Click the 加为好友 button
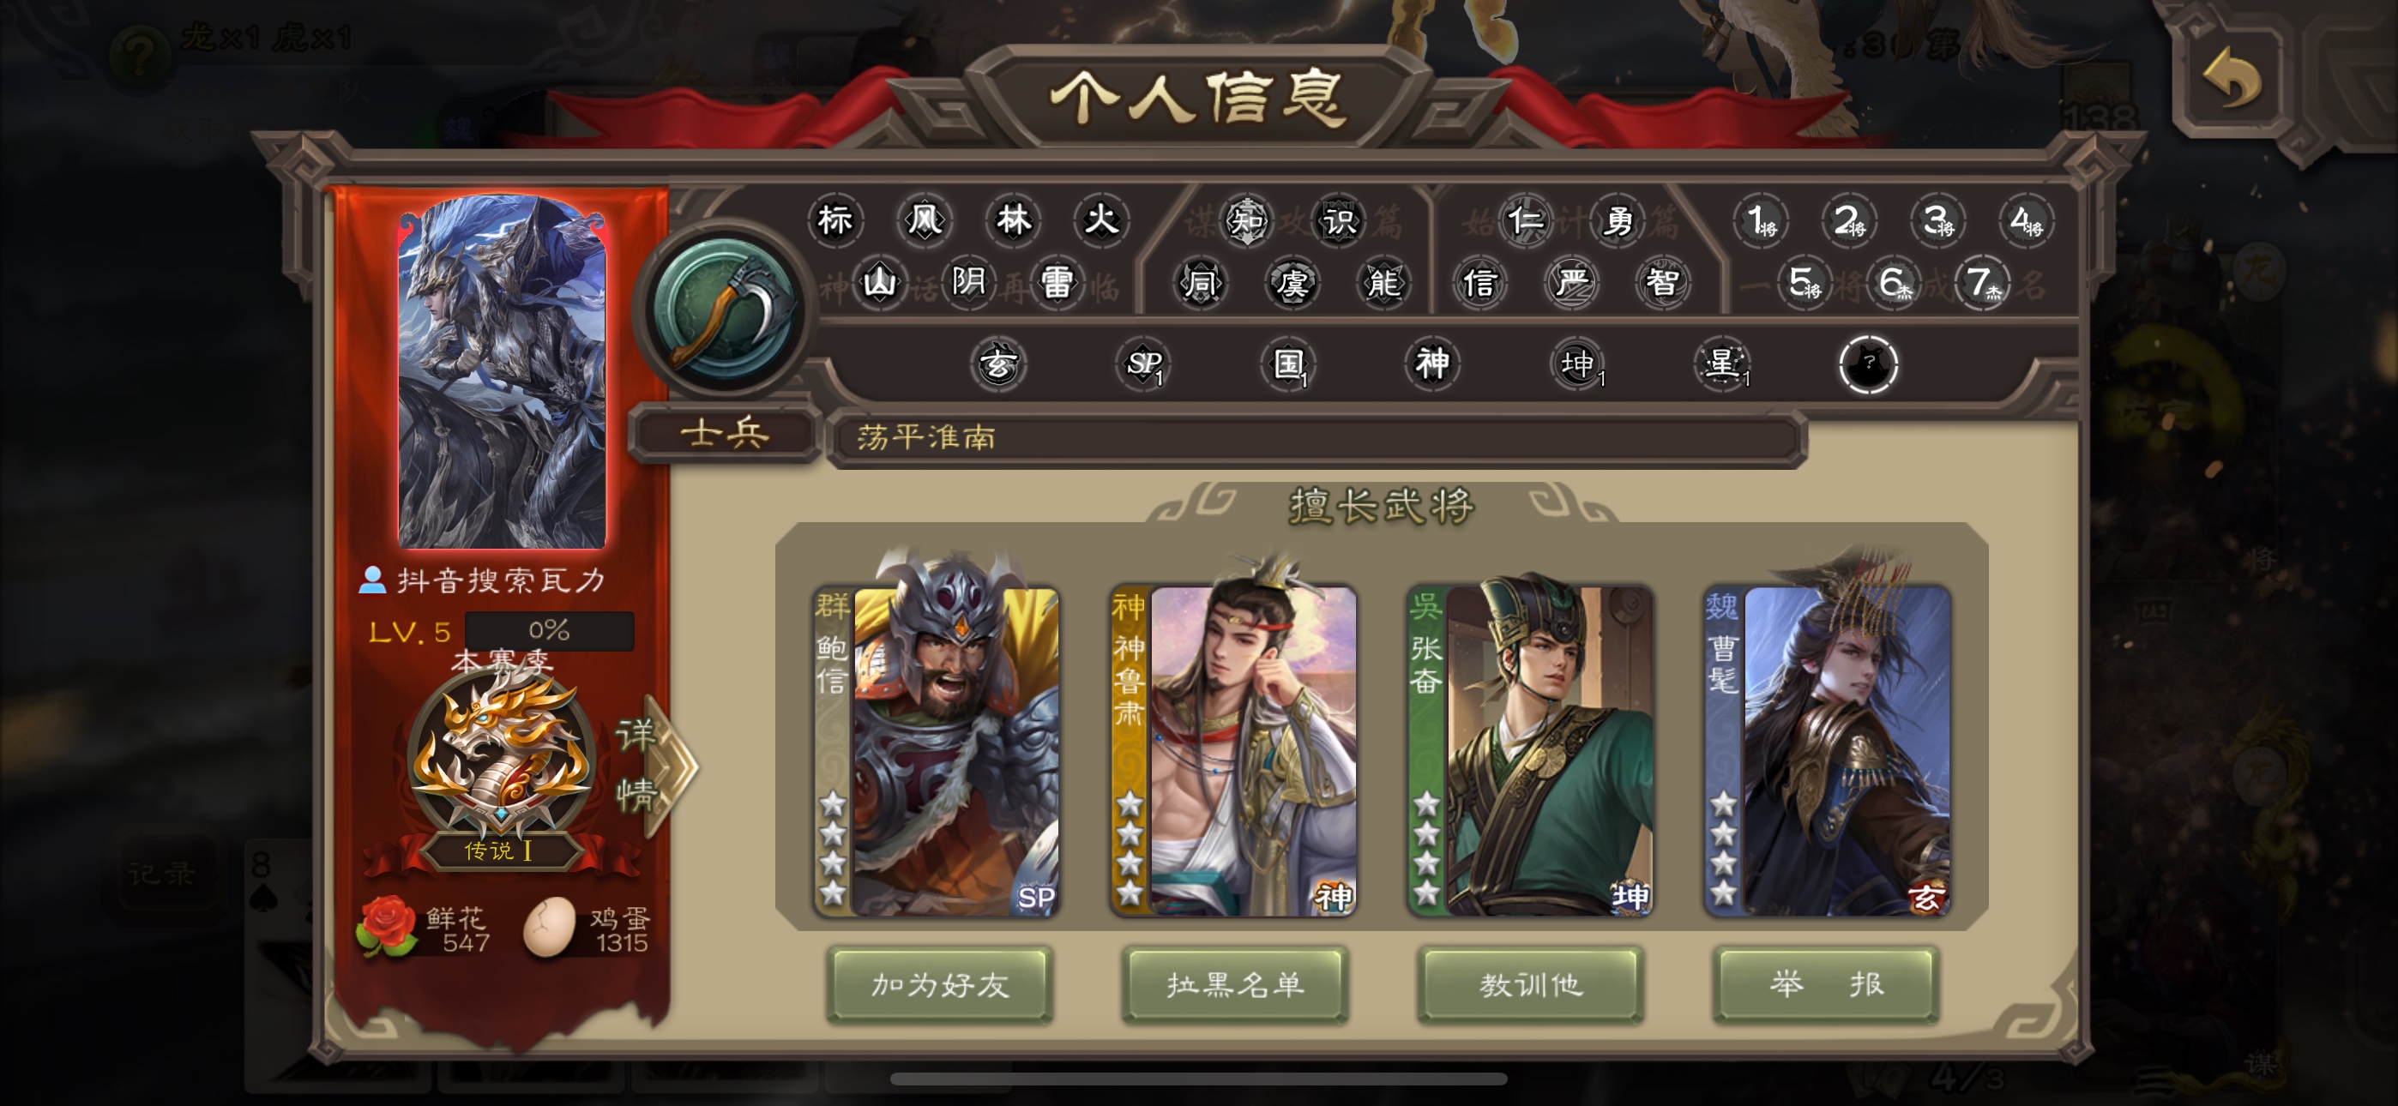 pos(939,984)
